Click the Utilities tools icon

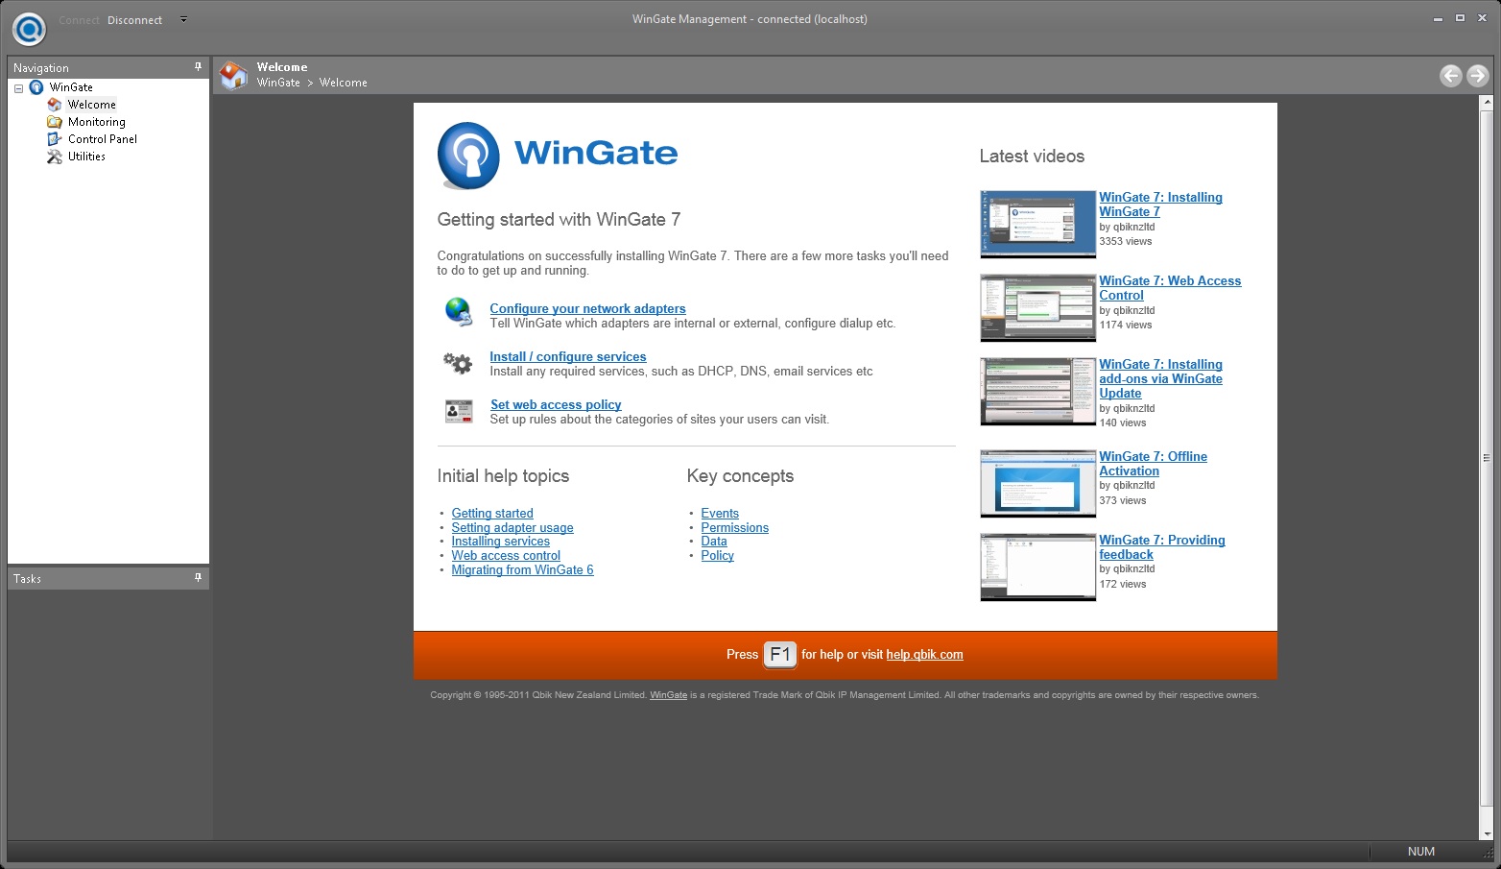55,157
